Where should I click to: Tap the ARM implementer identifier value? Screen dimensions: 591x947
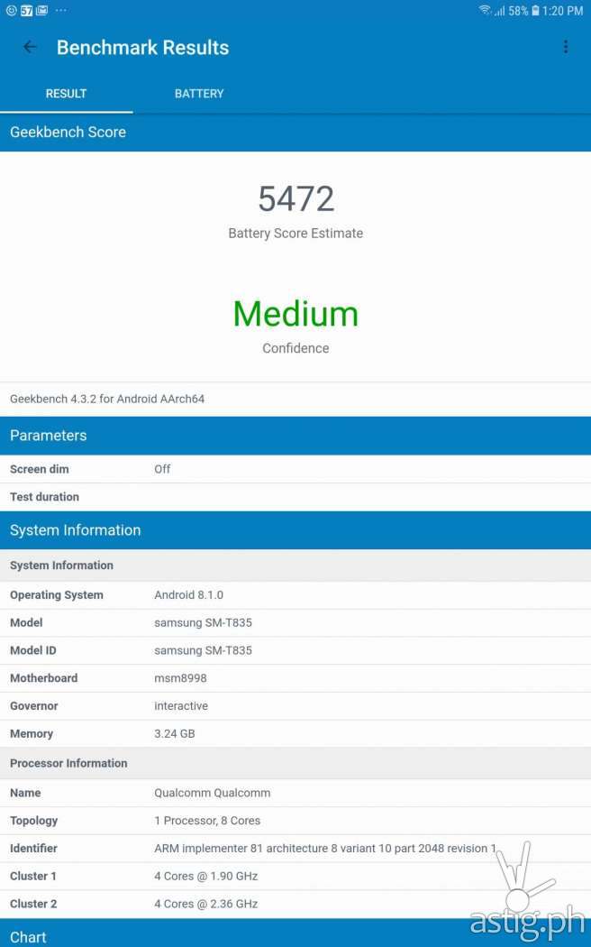tap(325, 849)
